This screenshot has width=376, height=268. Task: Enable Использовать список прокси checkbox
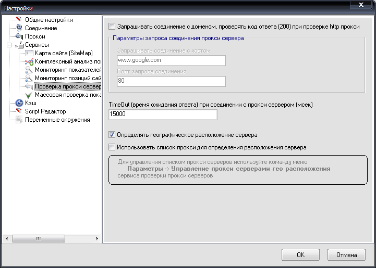pyautogui.click(x=112, y=147)
